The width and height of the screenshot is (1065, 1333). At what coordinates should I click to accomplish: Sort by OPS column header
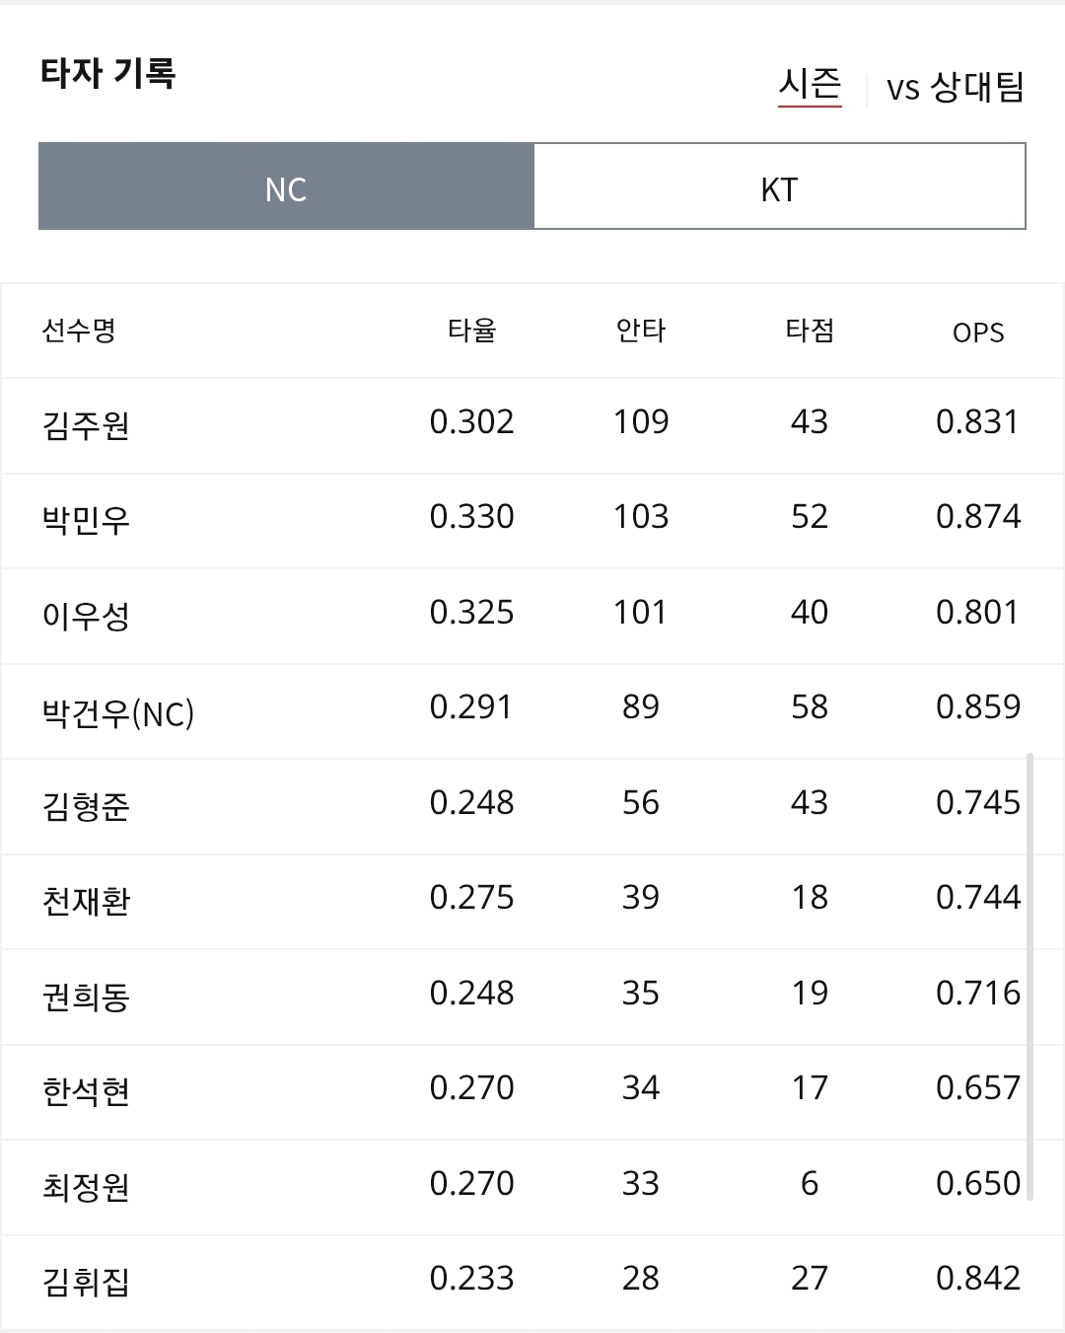(978, 333)
